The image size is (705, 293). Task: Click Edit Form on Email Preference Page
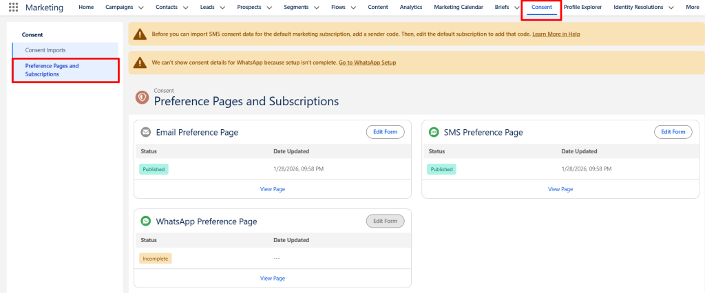(386, 131)
